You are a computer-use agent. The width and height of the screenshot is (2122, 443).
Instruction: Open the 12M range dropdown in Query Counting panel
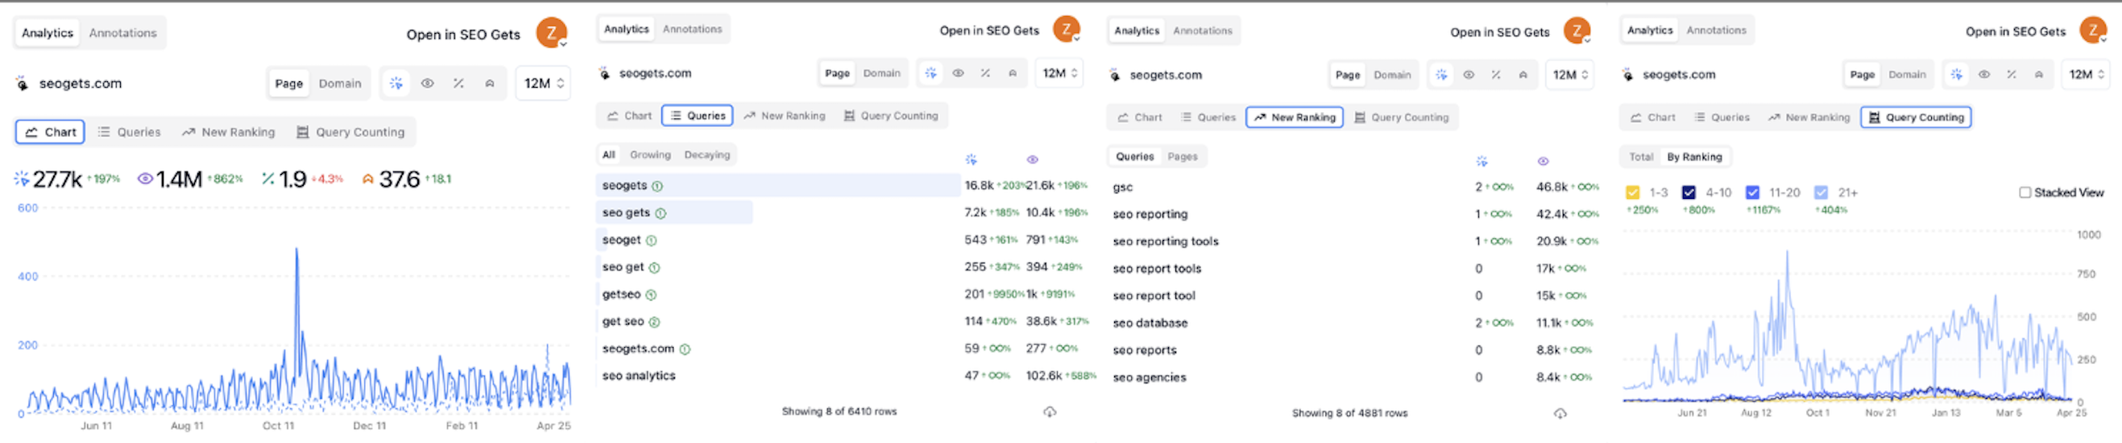2087,74
